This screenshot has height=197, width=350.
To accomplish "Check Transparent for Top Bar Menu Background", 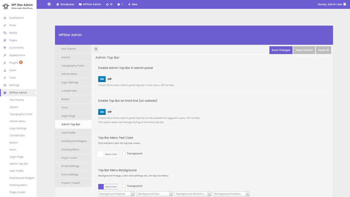I will 124,186.
